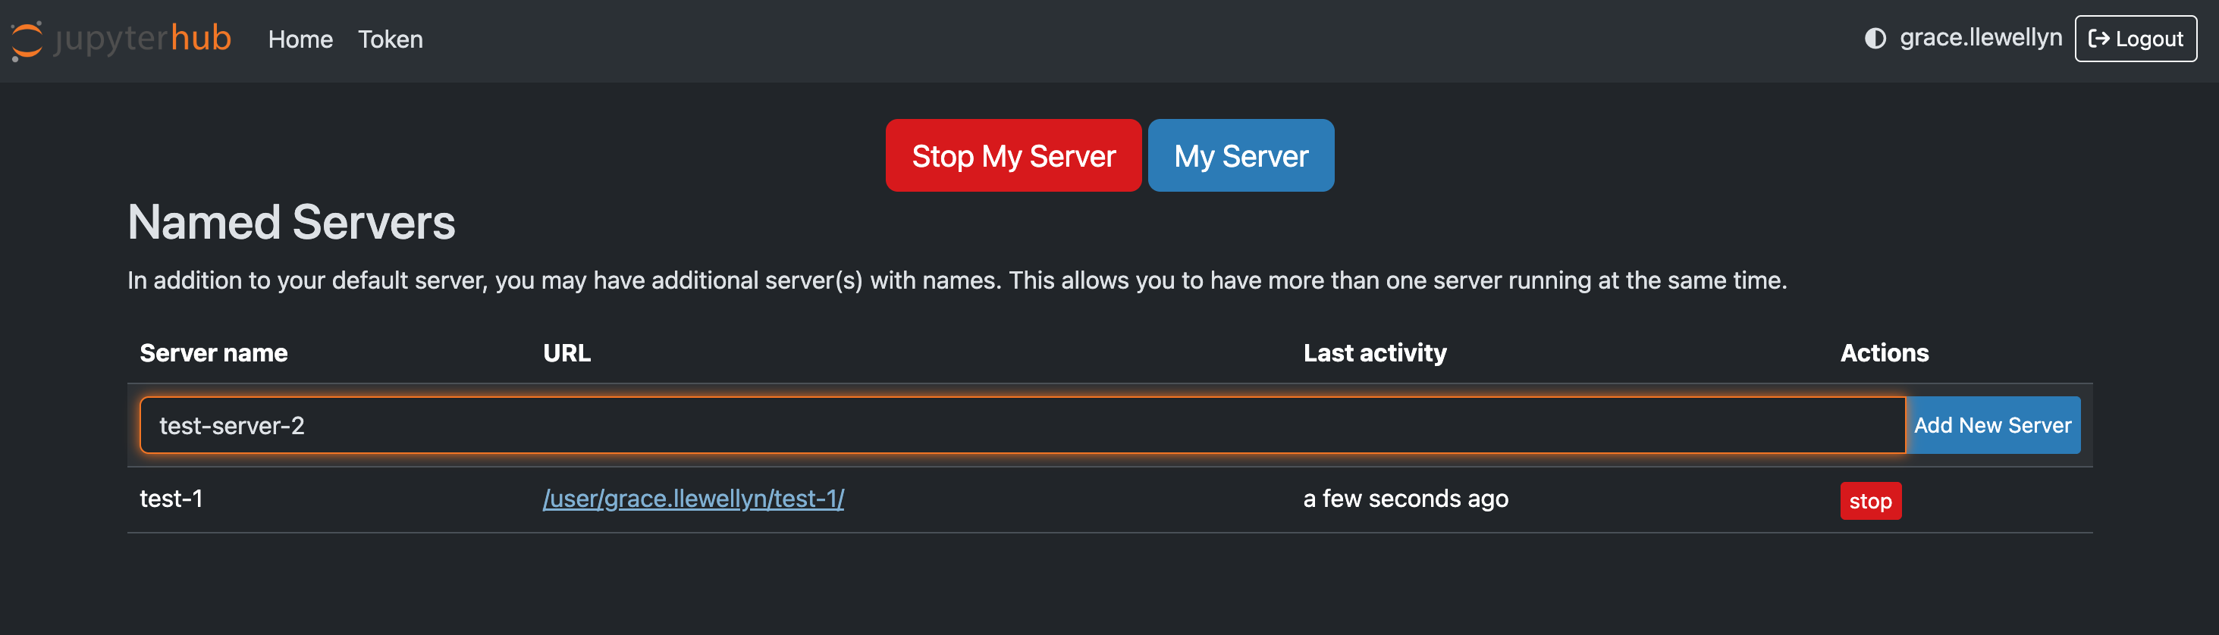This screenshot has height=635, width=2219.
Task: Stop the test-1 named server
Action: click(x=1870, y=501)
